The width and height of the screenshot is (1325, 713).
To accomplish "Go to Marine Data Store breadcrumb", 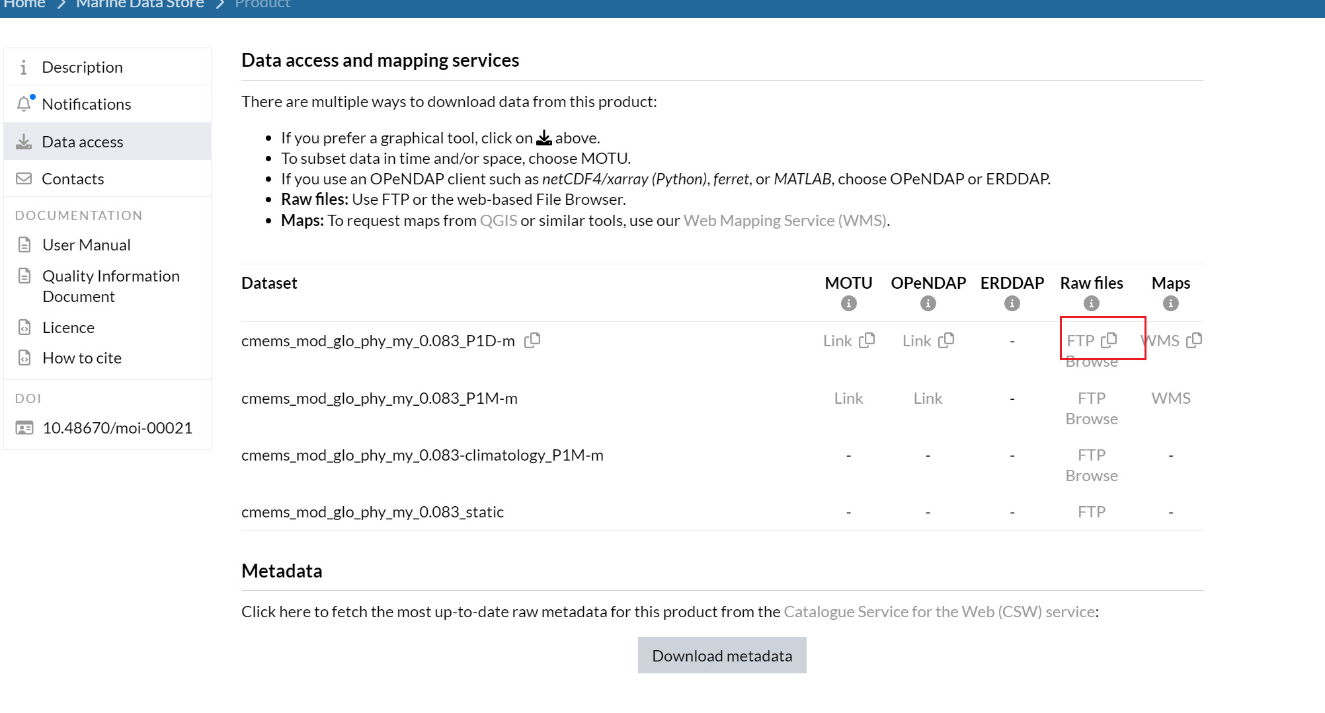I will (x=140, y=4).
